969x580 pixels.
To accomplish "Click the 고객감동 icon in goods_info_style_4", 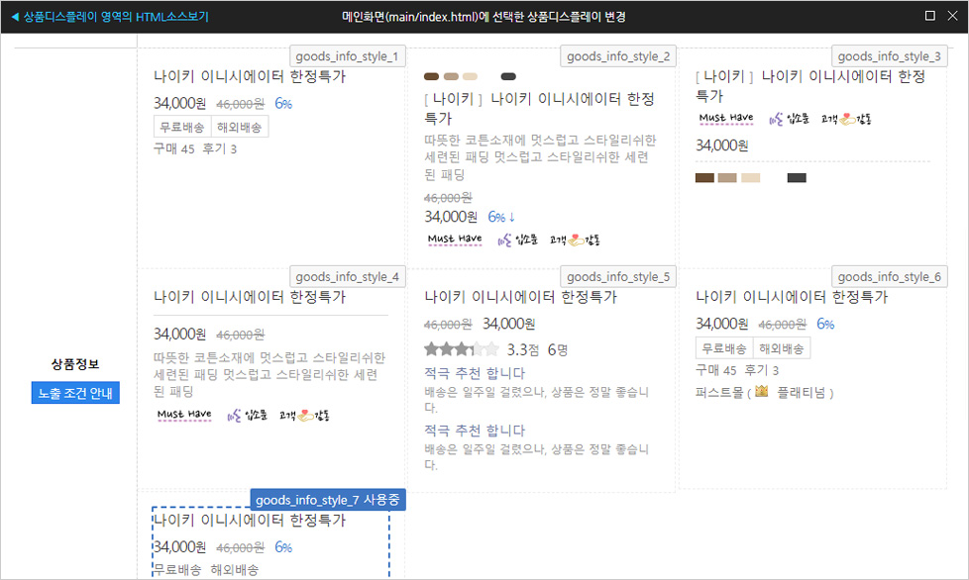I will pyautogui.click(x=304, y=416).
